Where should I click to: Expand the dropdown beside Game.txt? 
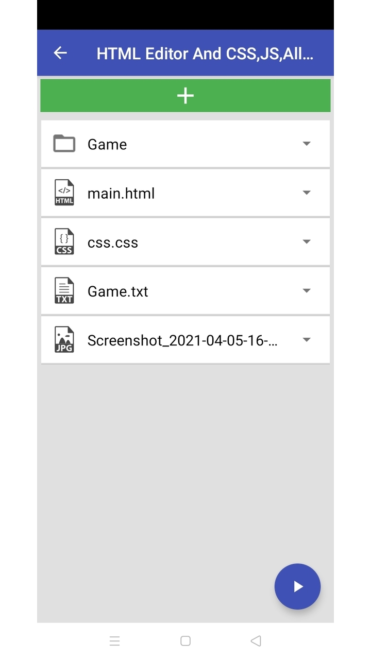(307, 290)
